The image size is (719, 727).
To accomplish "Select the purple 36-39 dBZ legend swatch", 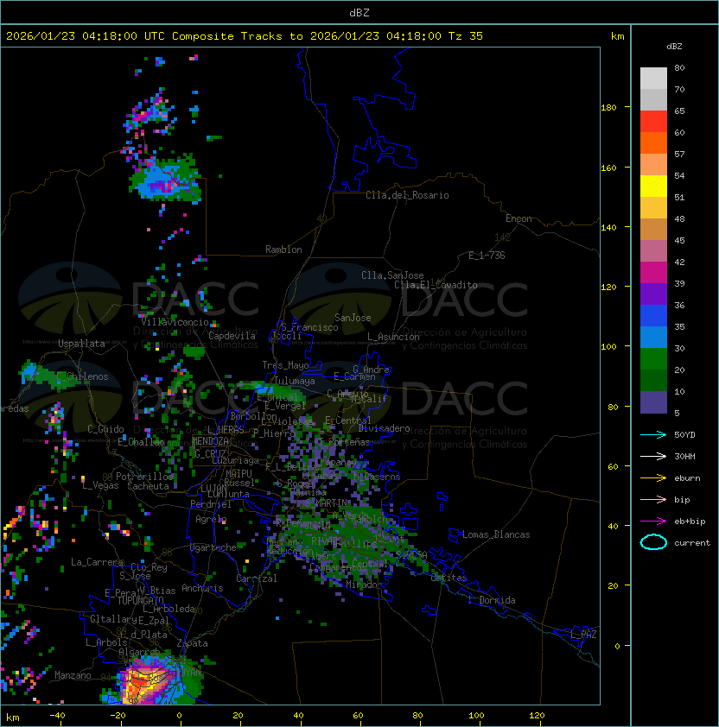I will 653,294.
